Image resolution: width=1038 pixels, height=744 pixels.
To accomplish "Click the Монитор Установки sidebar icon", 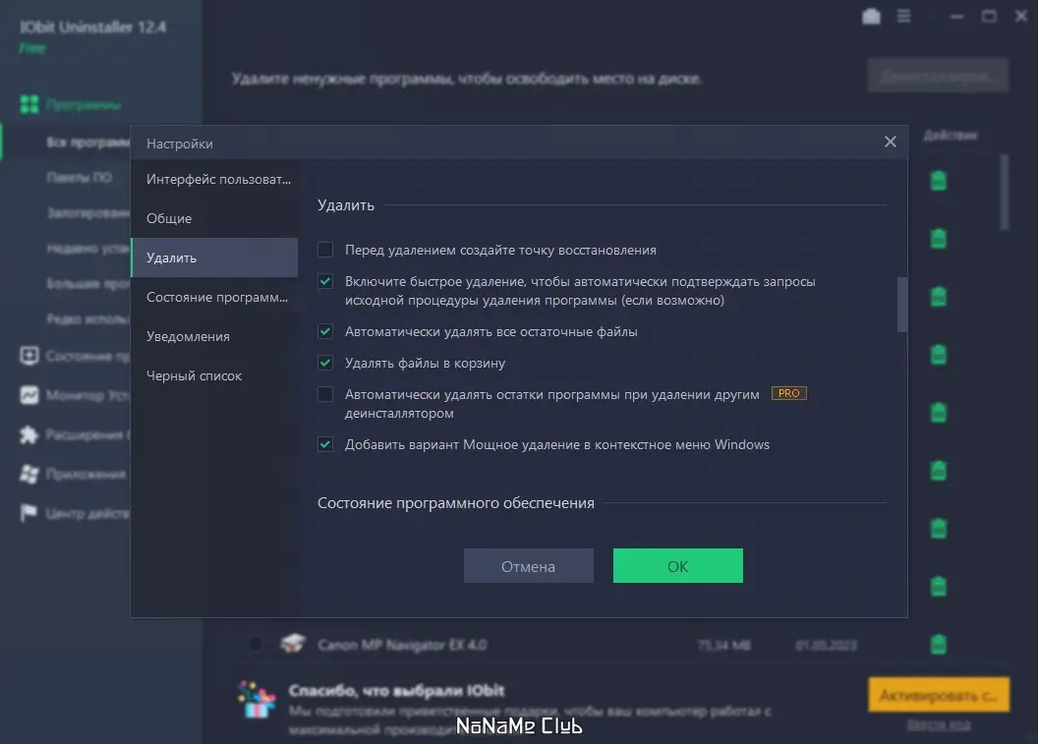I will pyautogui.click(x=29, y=395).
